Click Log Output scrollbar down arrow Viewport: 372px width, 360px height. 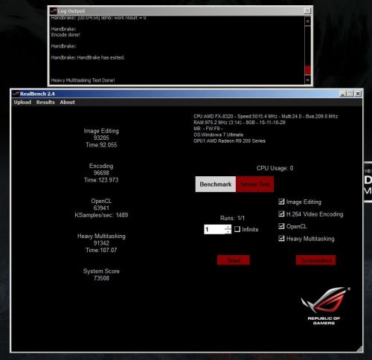[307, 80]
